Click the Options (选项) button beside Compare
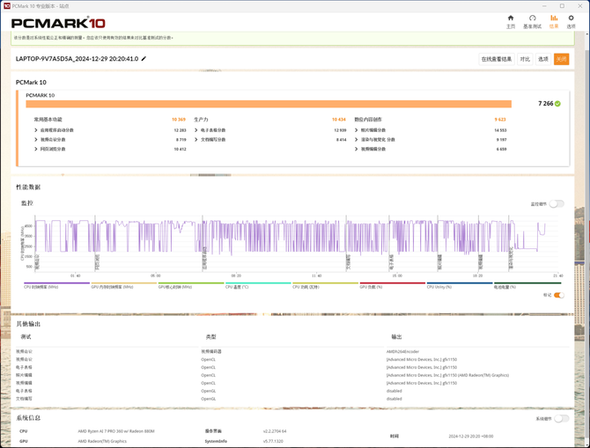Screen dimensions: 590x448 click(543, 59)
